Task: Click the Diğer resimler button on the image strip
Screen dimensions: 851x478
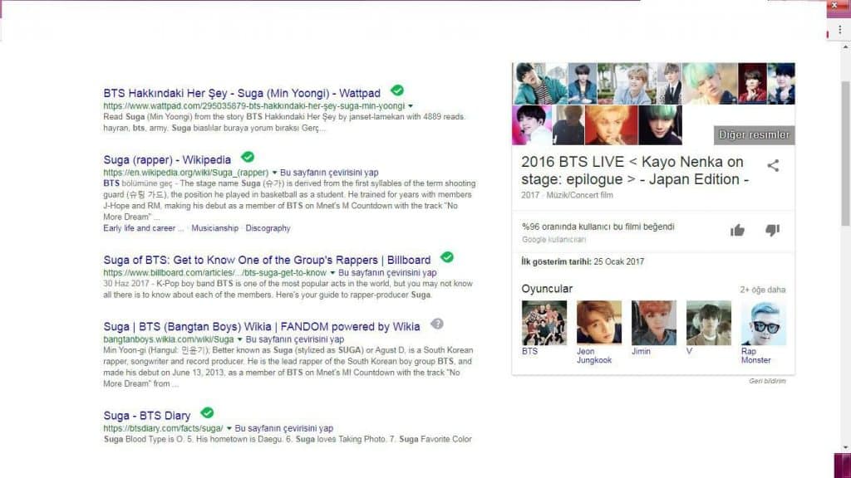Action: (754, 135)
